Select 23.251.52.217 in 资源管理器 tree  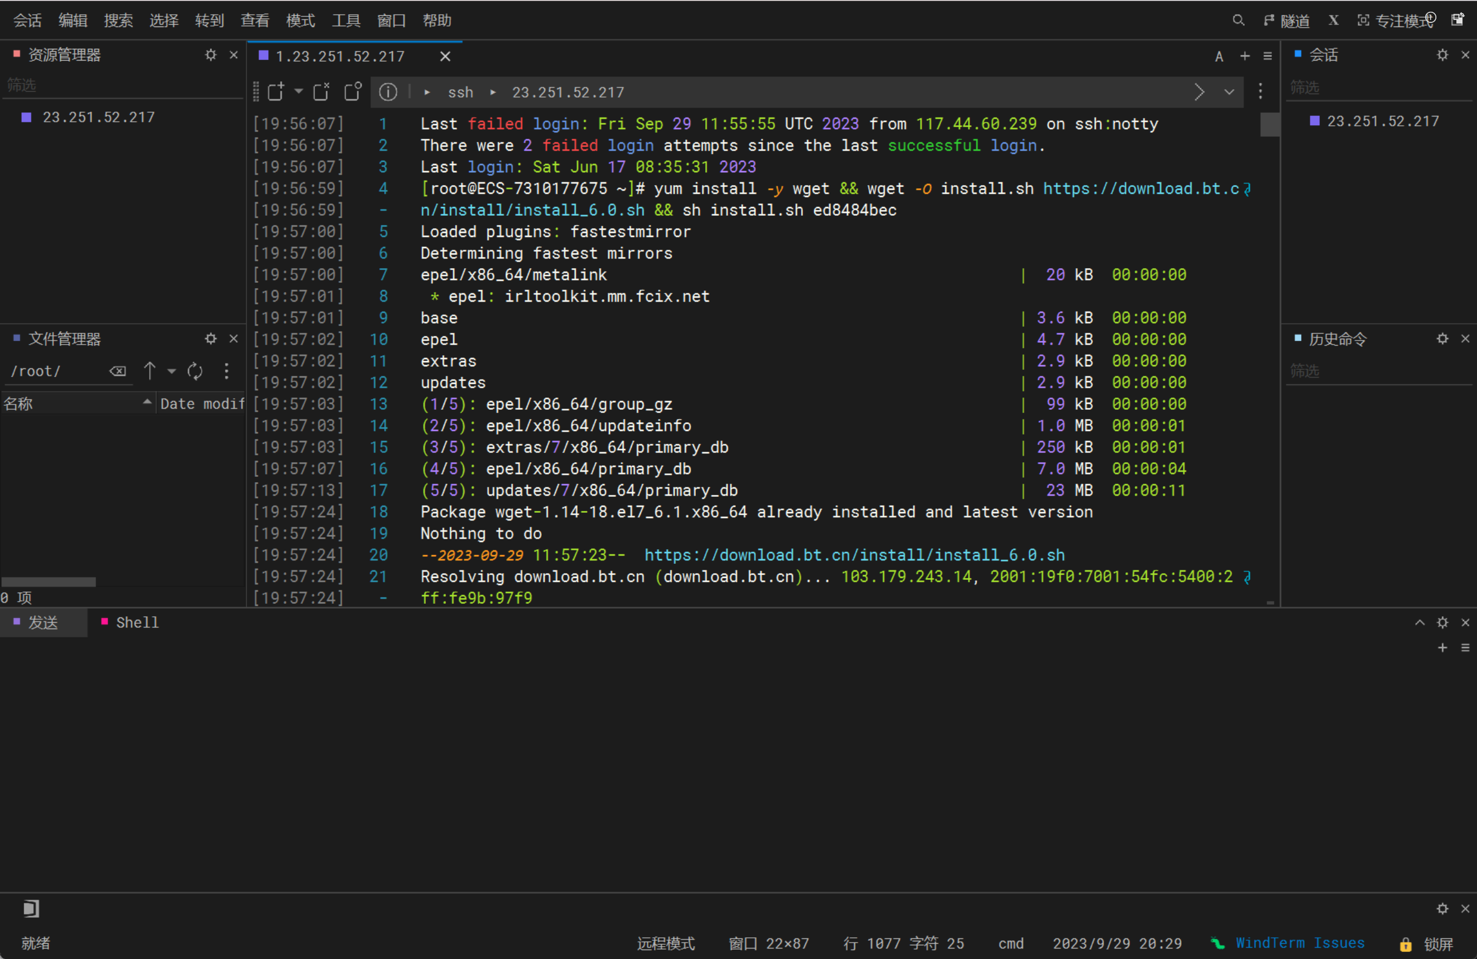pyautogui.click(x=98, y=117)
